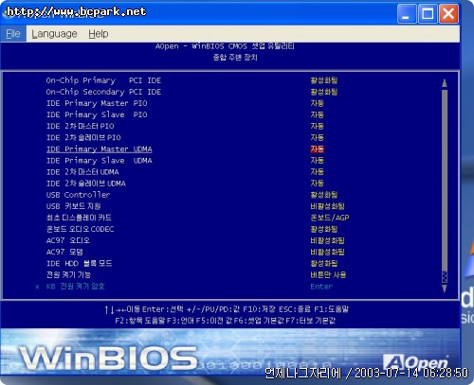
Task: Select On-Chip Secondary PCI IDE row
Action: tap(103, 92)
